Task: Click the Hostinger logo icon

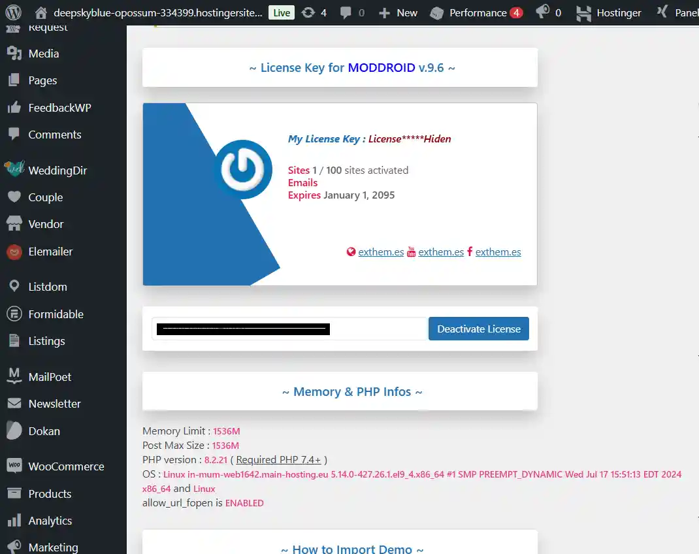Action: (x=583, y=13)
